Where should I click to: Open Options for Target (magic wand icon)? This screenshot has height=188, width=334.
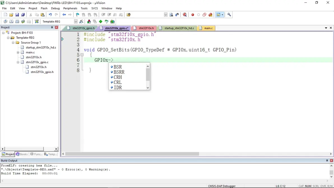[x=81, y=22]
